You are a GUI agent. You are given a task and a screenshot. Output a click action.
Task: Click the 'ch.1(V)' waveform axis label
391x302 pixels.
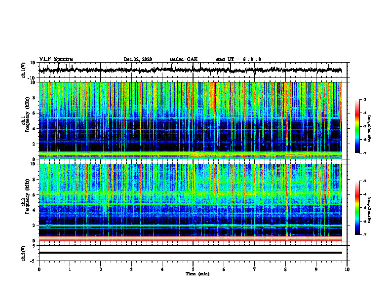coord(24,70)
